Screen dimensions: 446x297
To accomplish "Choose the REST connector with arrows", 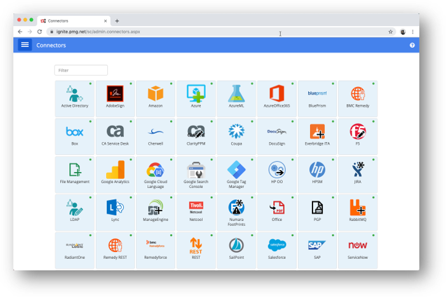I will click(x=196, y=251).
